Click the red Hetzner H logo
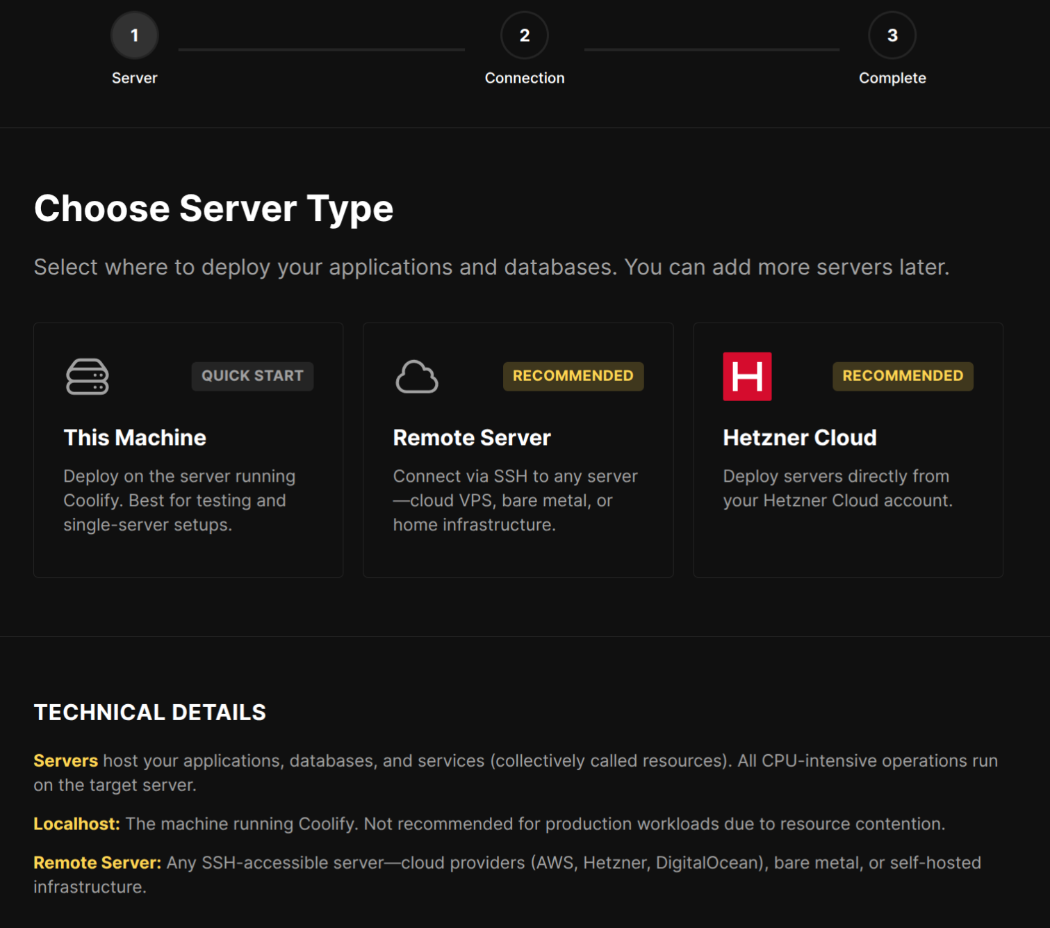The width and height of the screenshot is (1050, 928). click(x=747, y=377)
